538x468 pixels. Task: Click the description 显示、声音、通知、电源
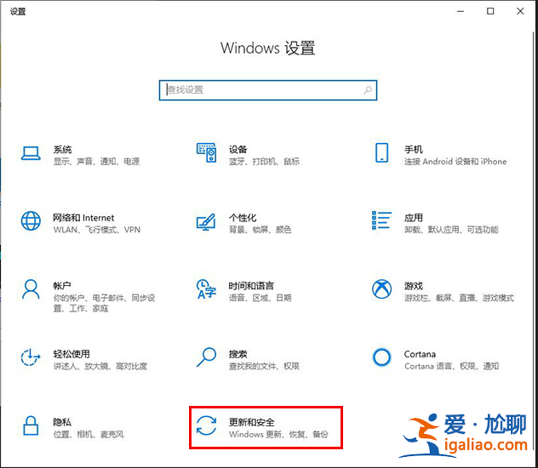click(96, 161)
